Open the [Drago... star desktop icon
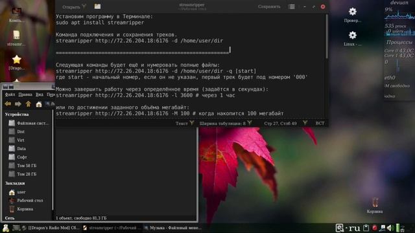 coord(16,62)
